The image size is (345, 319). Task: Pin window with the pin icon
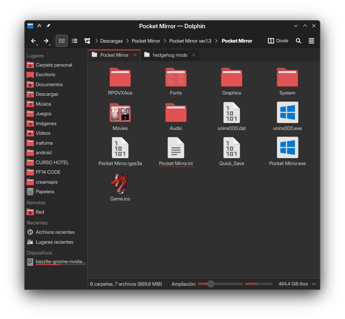point(48,26)
